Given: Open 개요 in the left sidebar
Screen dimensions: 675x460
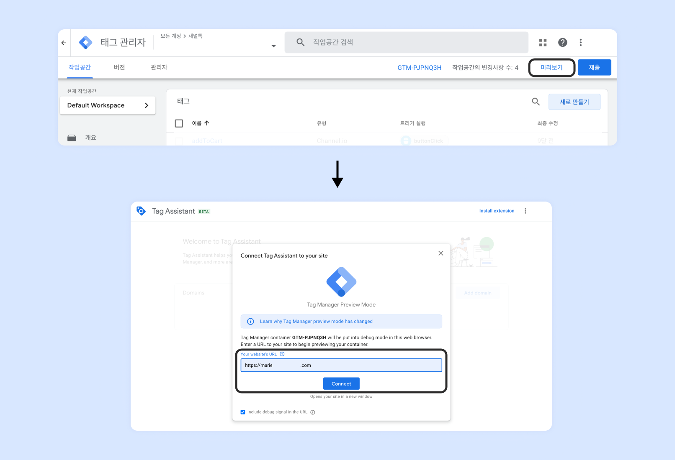Looking at the screenshot, I should (x=91, y=138).
